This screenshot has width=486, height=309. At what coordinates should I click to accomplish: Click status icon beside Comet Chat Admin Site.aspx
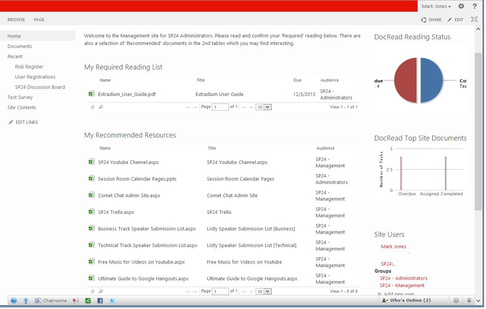(91, 195)
